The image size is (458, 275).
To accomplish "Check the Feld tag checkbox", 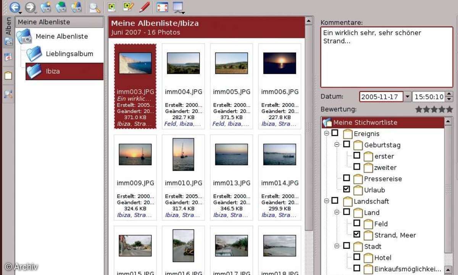I will (356, 223).
